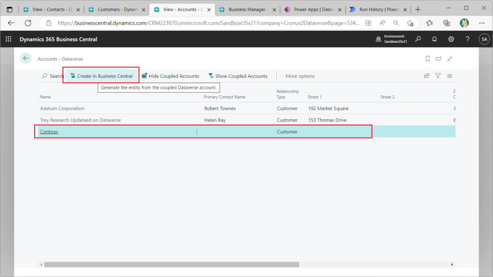The width and height of the screenshot is (493, 277).
Task: Close the View - Accounts tab
Action: [x=209, y=10]
